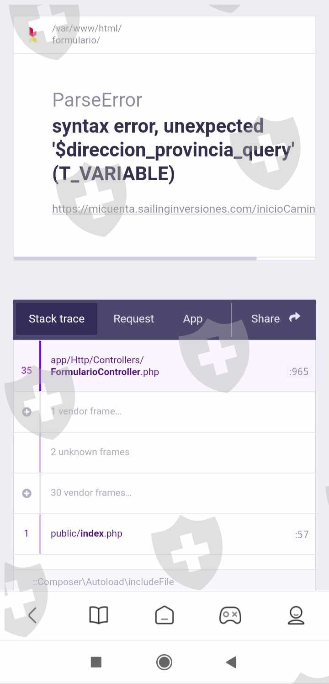Open the App tab
The image size is (329, 684).
[x=192, y=319]
